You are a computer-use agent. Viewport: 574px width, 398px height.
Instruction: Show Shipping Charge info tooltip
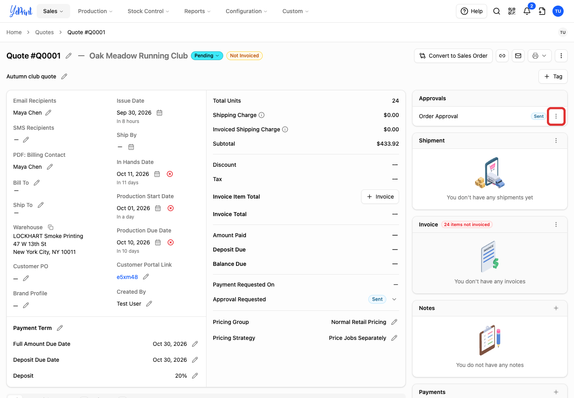pos(261,115)
